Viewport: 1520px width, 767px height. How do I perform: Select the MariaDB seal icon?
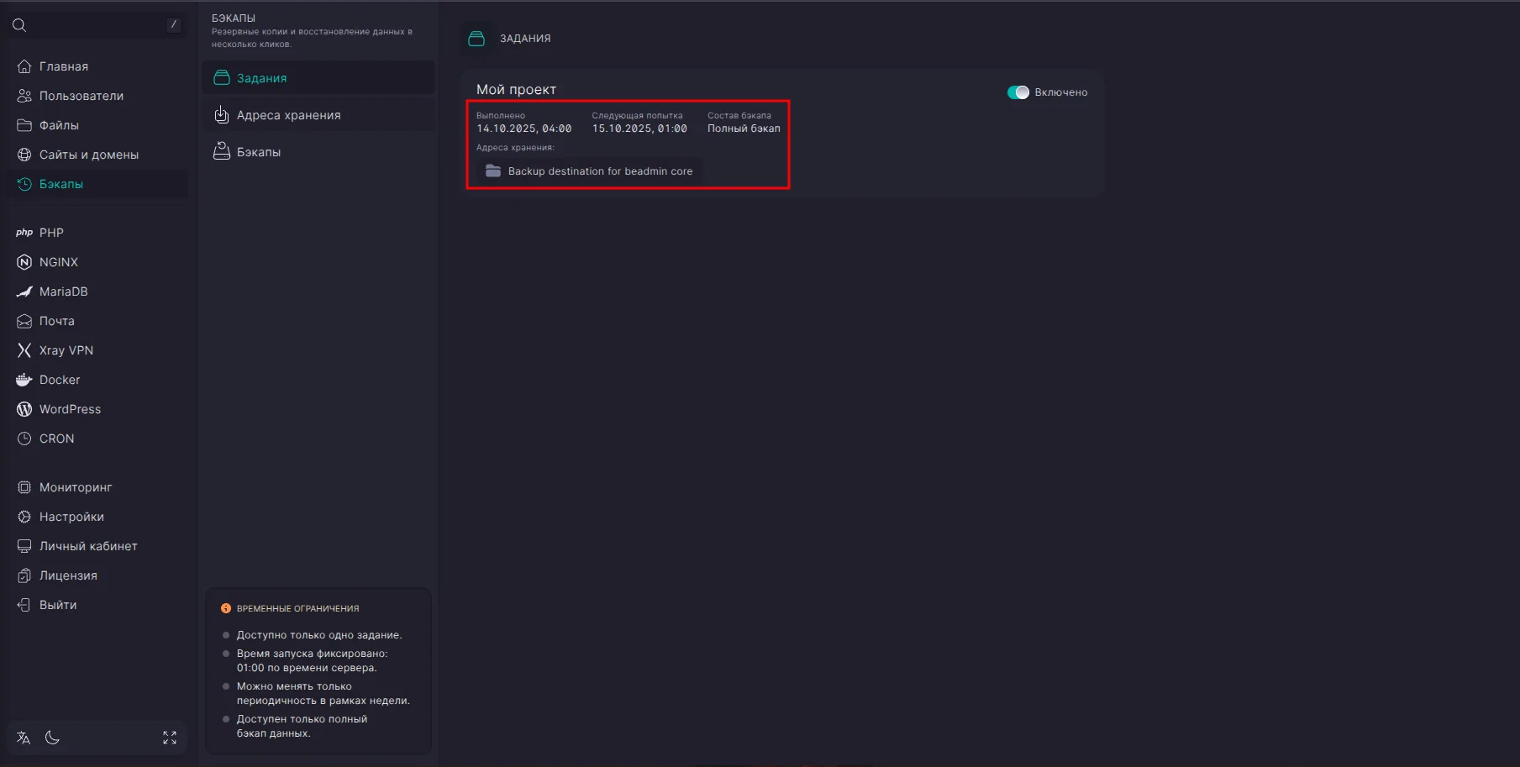(24, 292)
